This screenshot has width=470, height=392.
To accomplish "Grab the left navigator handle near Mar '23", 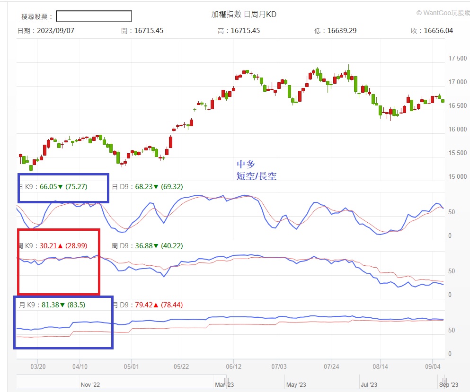I will pyautogui.click(x=226, y=381).
